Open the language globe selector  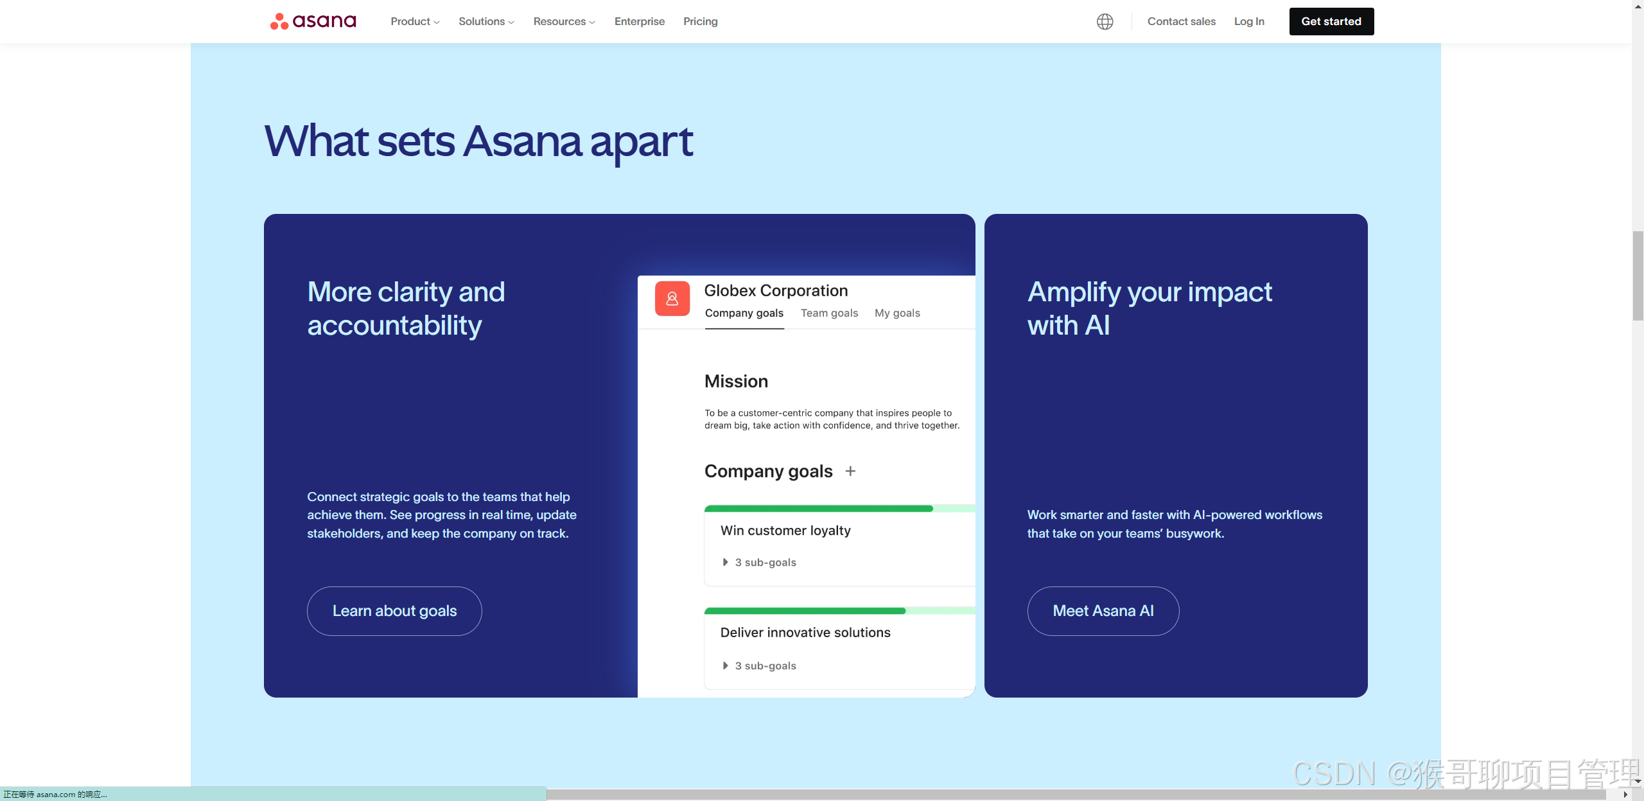click(1105, 21)
